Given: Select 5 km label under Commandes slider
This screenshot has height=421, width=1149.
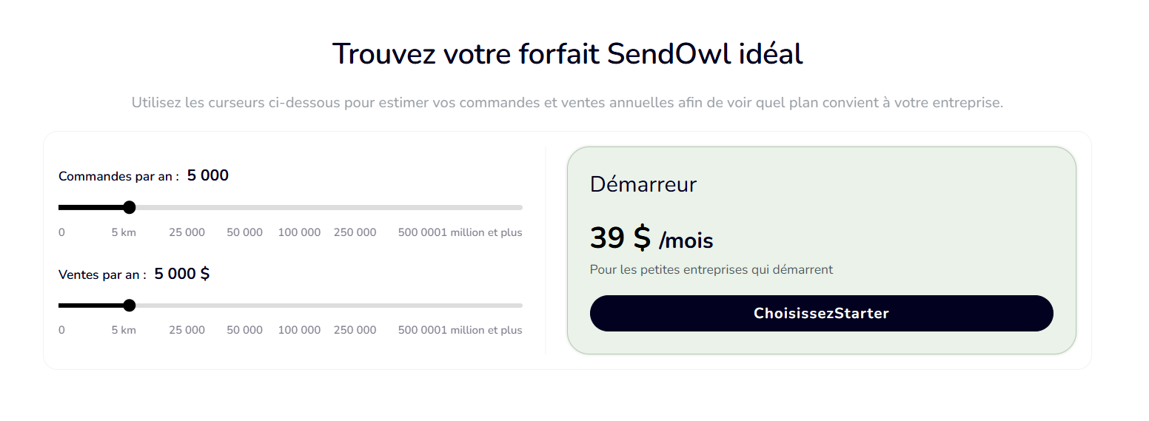Looking at the screenshot, I should tap(124, 232).
